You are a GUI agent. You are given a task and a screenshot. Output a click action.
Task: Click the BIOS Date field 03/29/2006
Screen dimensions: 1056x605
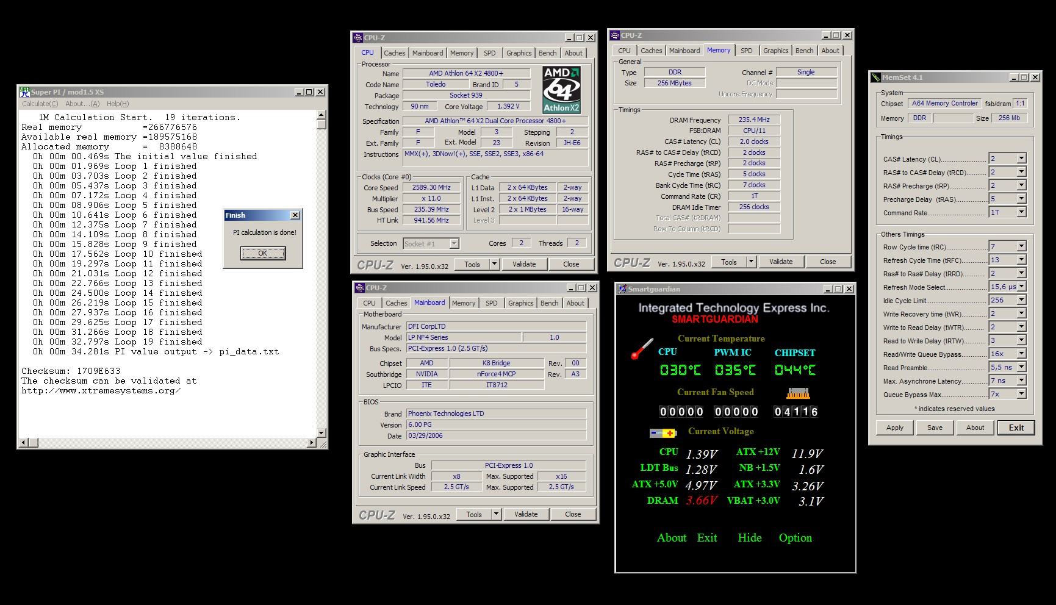495,435
